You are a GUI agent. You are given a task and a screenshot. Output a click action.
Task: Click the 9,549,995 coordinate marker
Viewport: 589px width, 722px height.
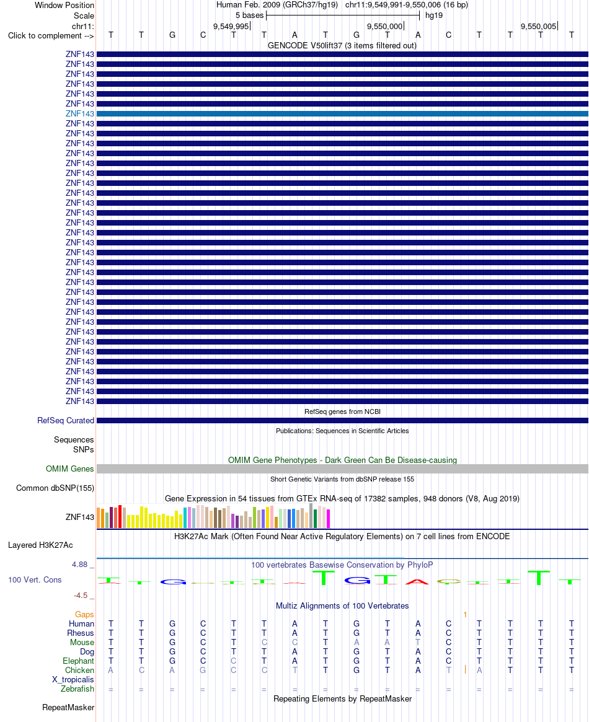point(231,27)
